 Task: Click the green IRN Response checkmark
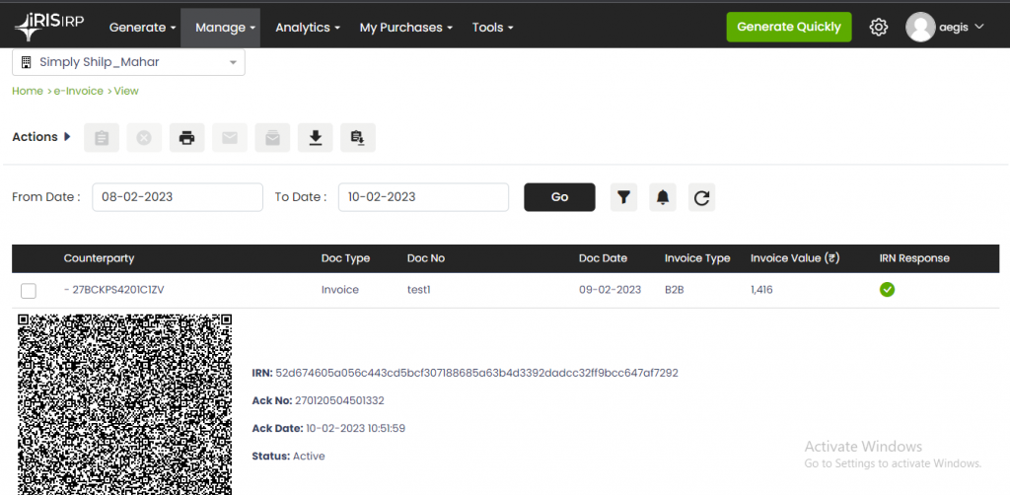click(x=887, y=290)
